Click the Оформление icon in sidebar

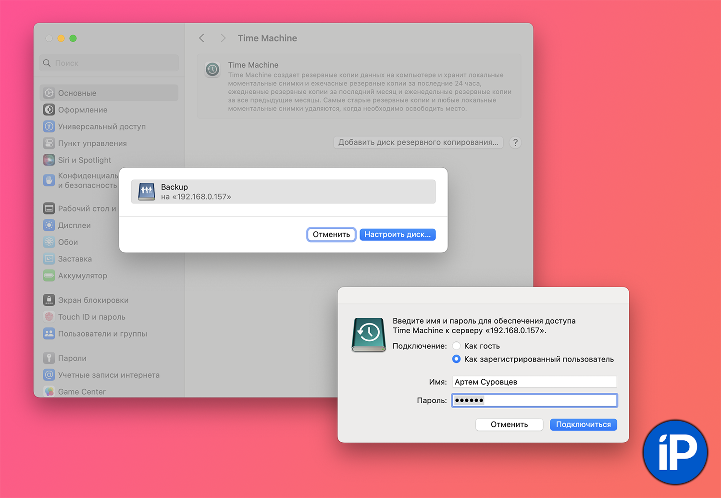49,110
